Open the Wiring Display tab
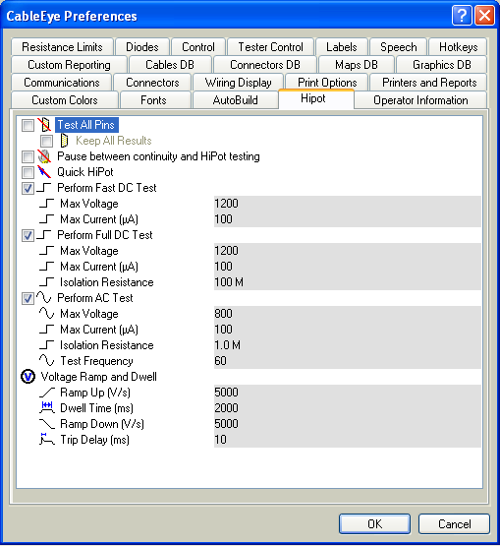 238,83
